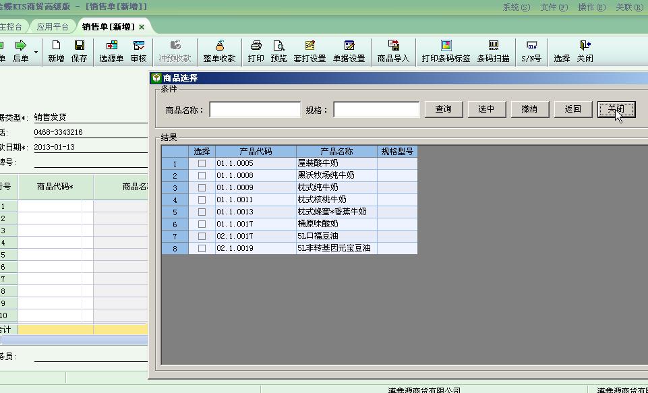Tick the checkbox for 5L口福豆油
Image resolution: width=648 pixels, height=393 pixels.
202,237
